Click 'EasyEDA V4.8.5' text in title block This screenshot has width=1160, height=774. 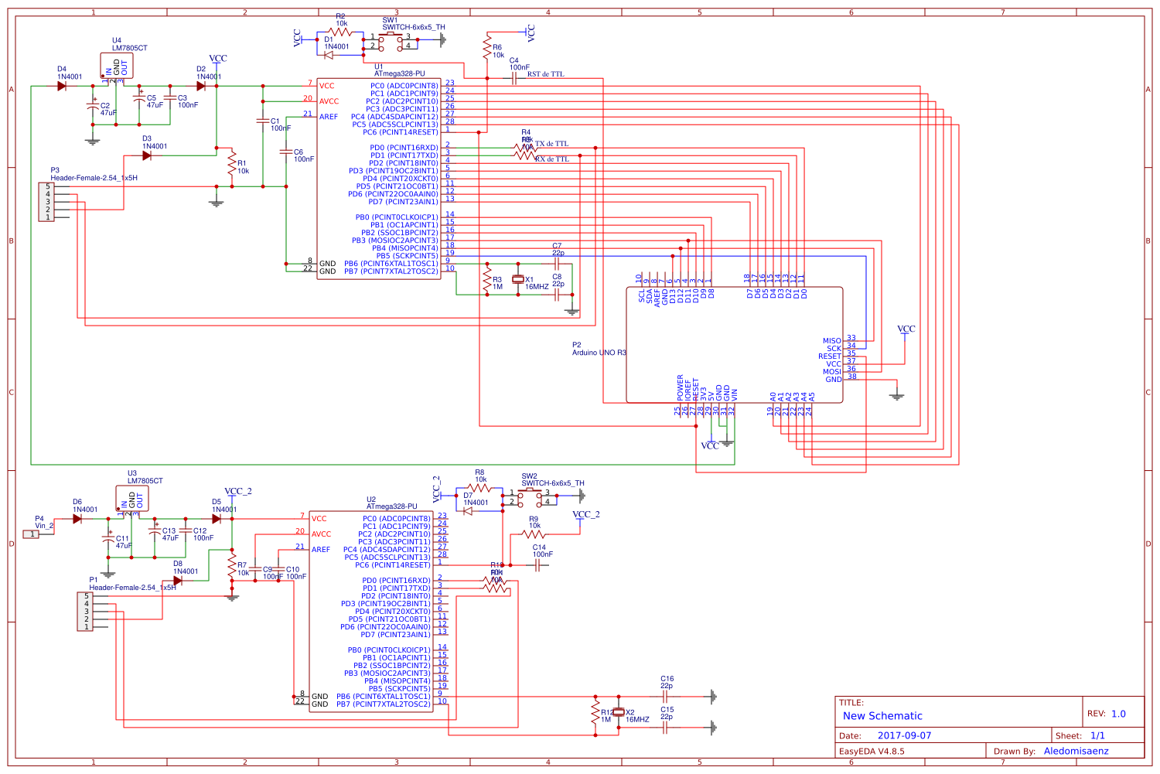coord(872,751)
